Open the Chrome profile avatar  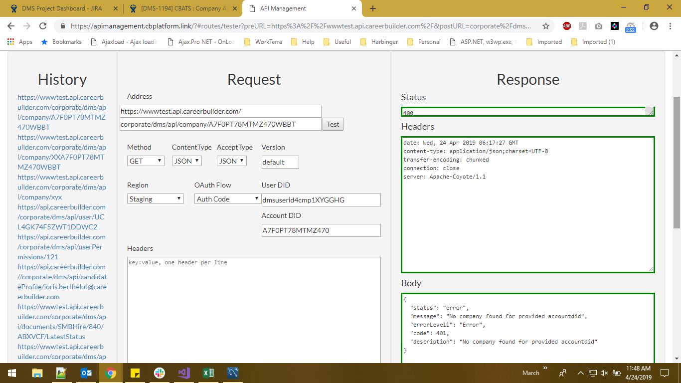coord(654,26)
